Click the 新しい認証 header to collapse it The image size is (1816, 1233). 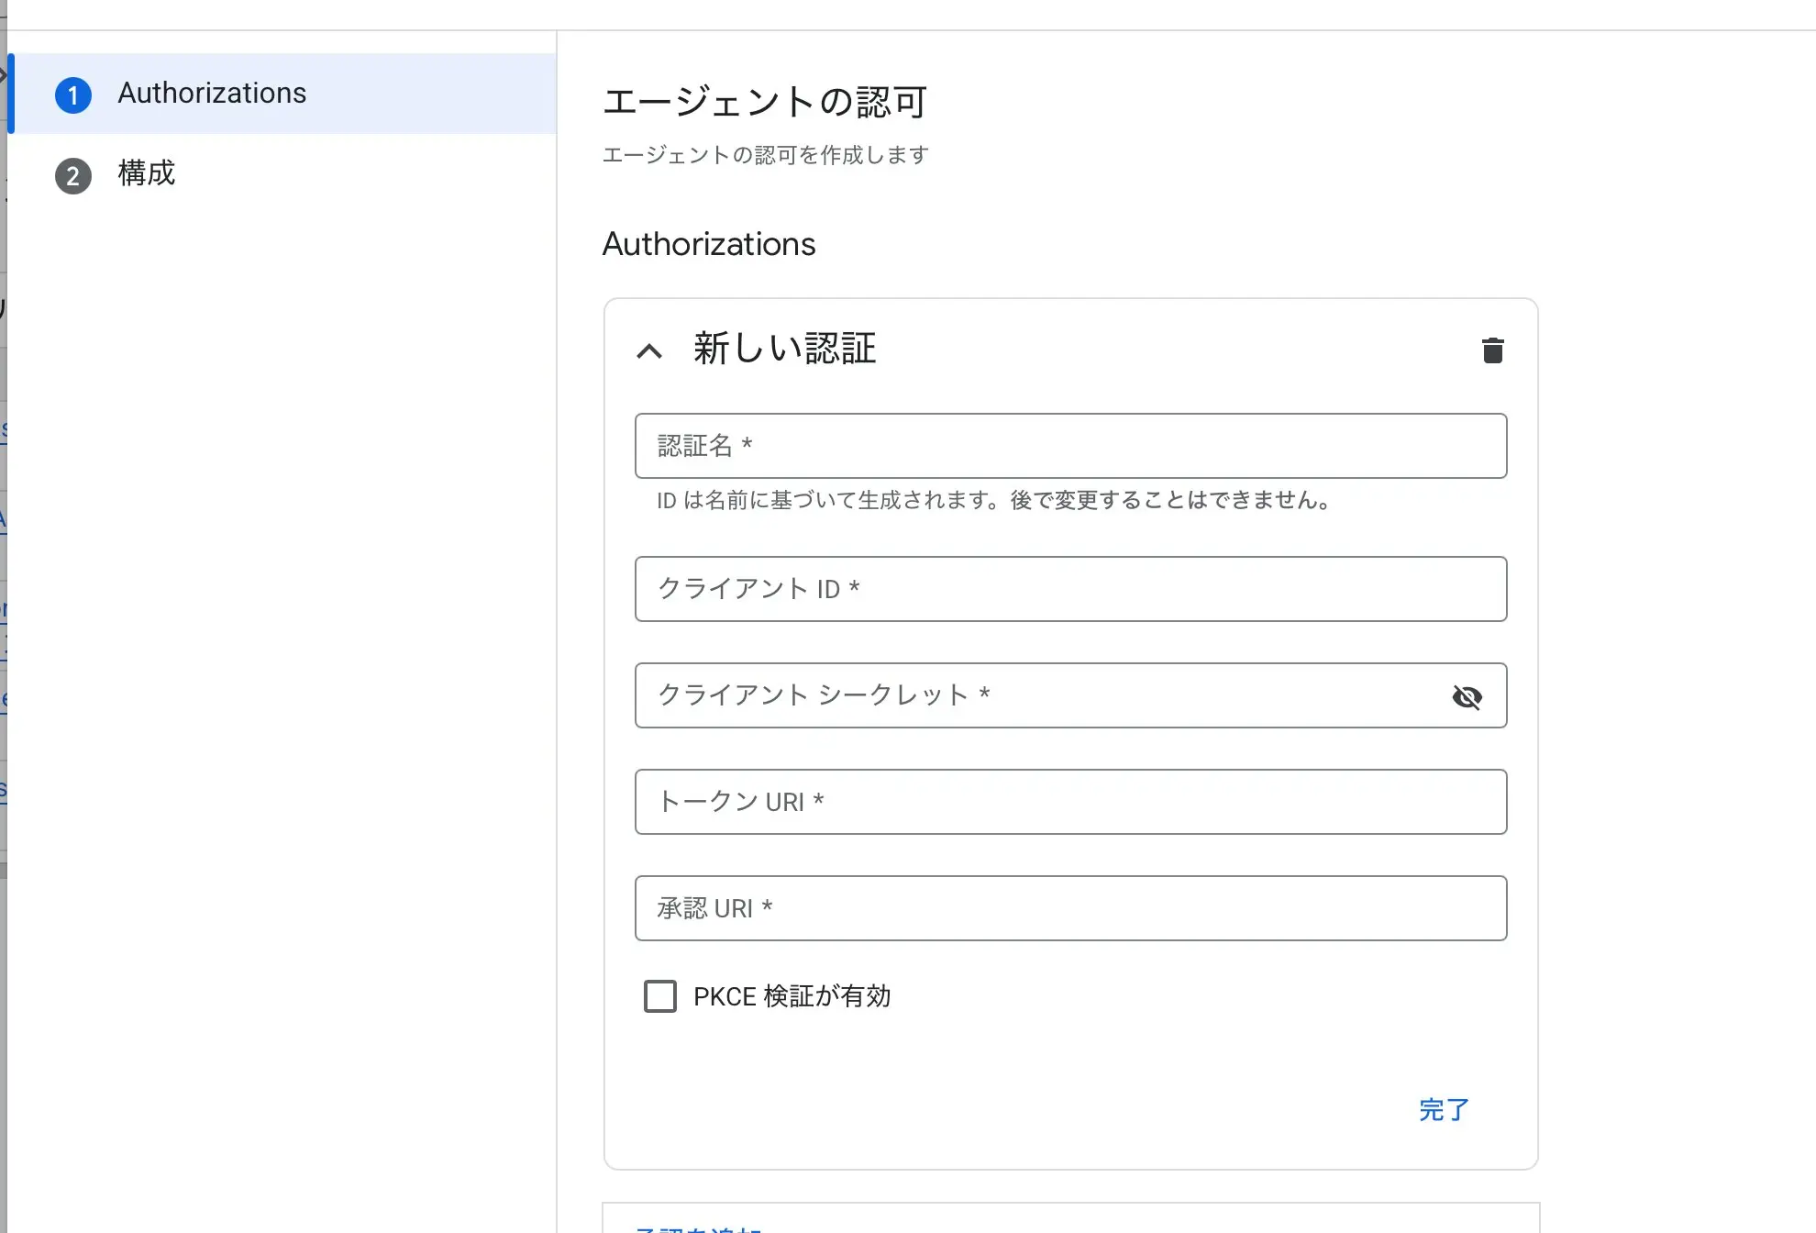783,350
